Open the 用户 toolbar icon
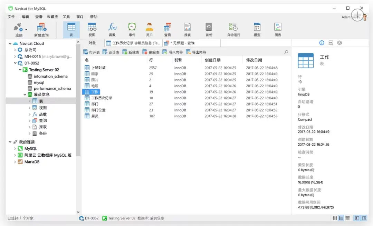This screenshot has width=373, height=226. point(149,30)
